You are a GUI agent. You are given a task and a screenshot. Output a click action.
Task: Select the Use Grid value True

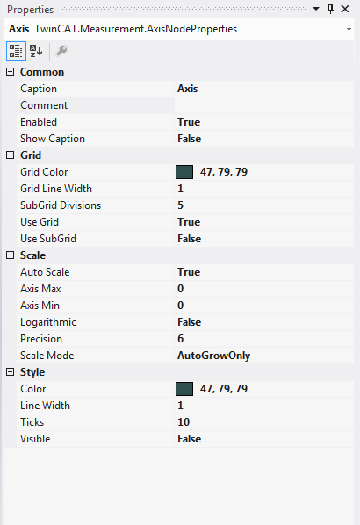click(x=264, y=222)
